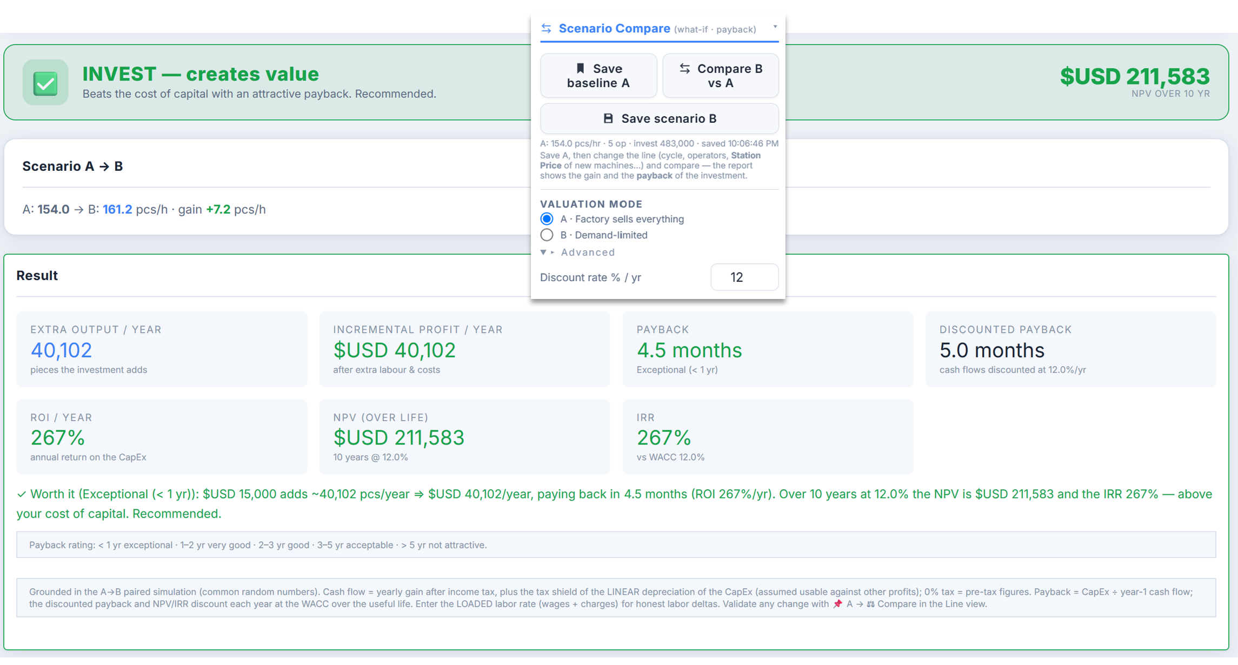This screenshot has height=665, width=1238.
Task: Click the 'vs WACC 12.0%' caption
Action: (x=670, y=457)
